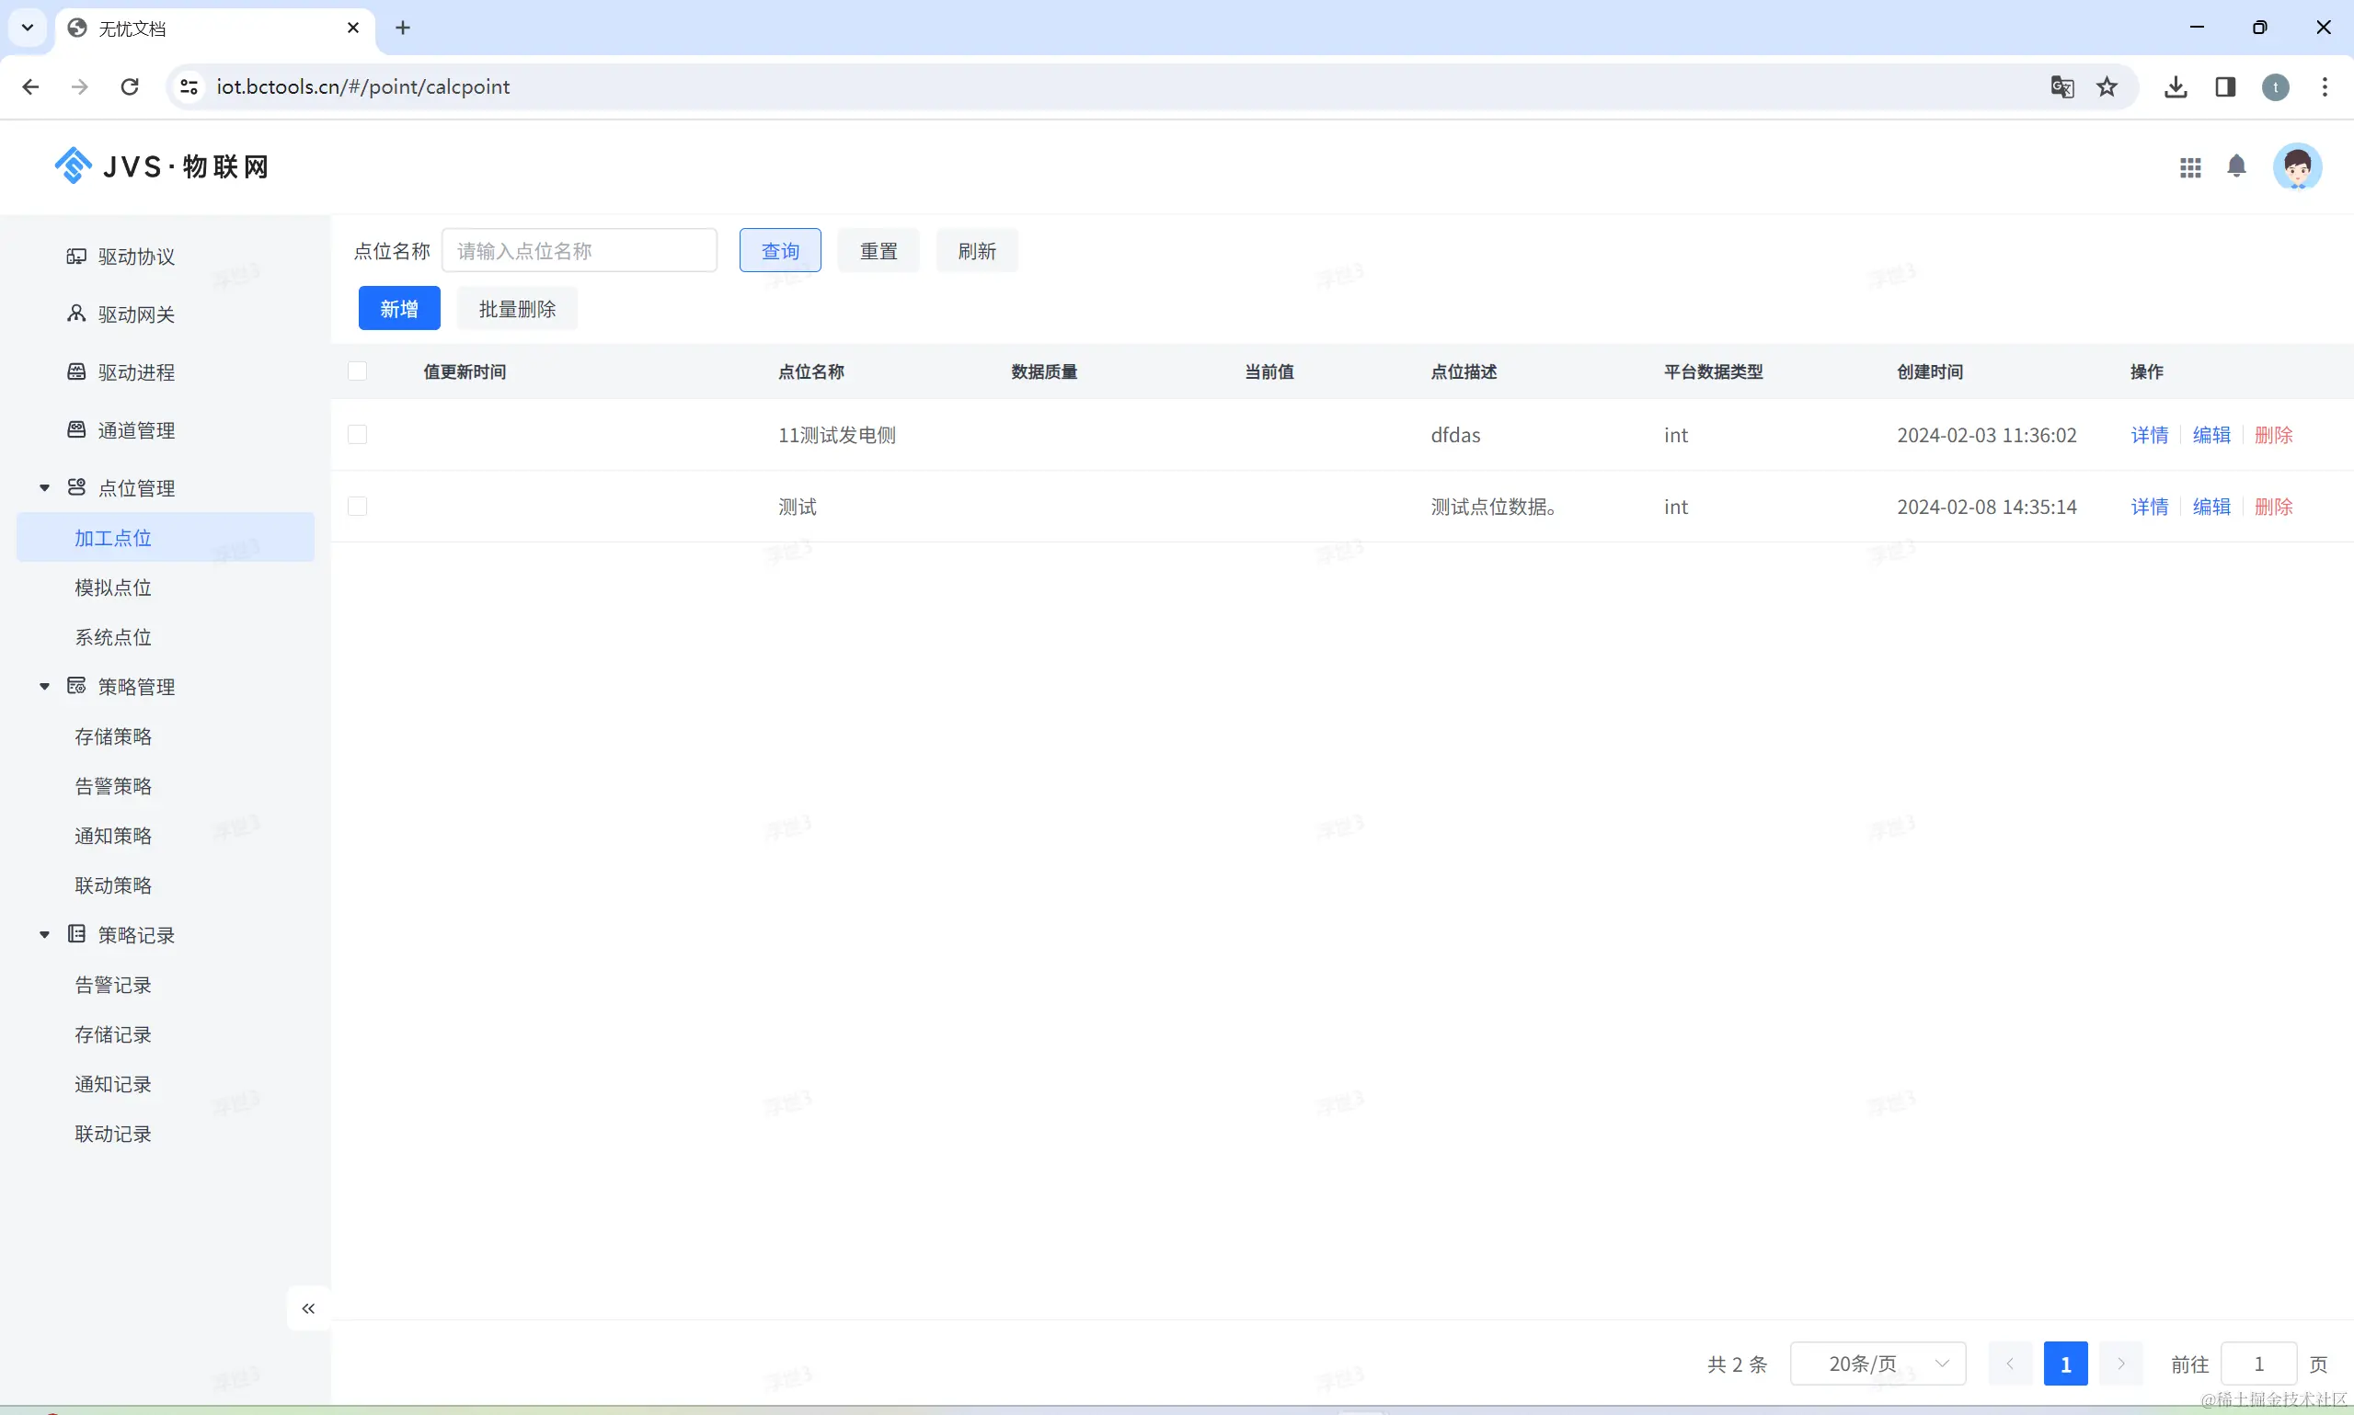Check the 11测试发电侧 row checkbox

tap(358, 435)
